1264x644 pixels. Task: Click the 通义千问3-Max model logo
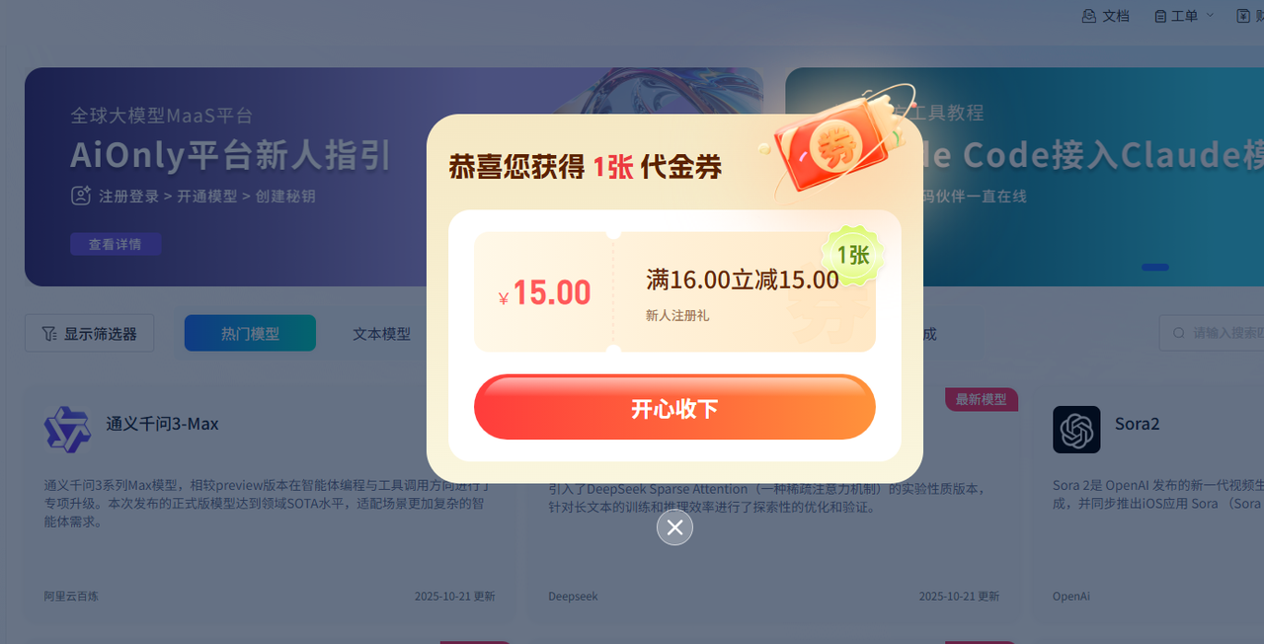[x=67, y=430]
